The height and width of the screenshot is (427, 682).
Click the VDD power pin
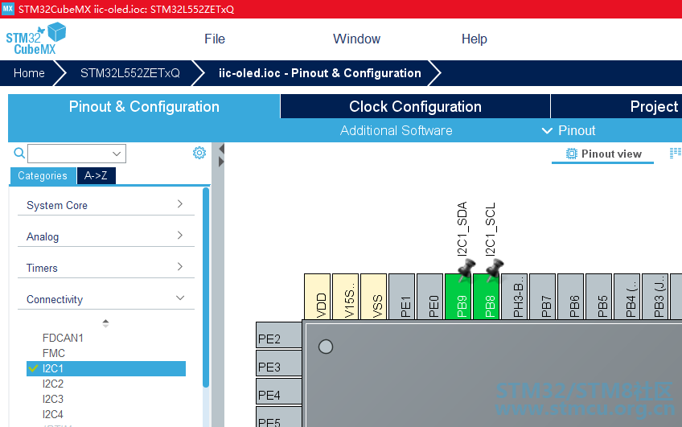click(317, 297)
